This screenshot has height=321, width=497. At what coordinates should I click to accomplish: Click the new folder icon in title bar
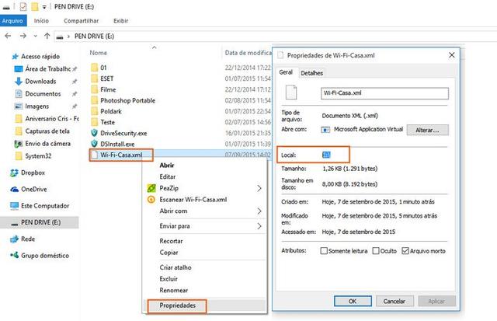[x=34, y=6]
